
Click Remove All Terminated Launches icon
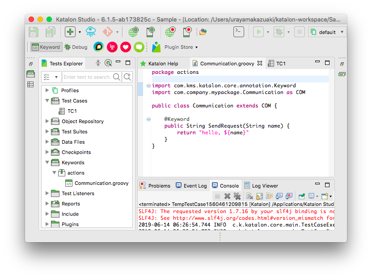pyautogui.click(x=237, y=196)
